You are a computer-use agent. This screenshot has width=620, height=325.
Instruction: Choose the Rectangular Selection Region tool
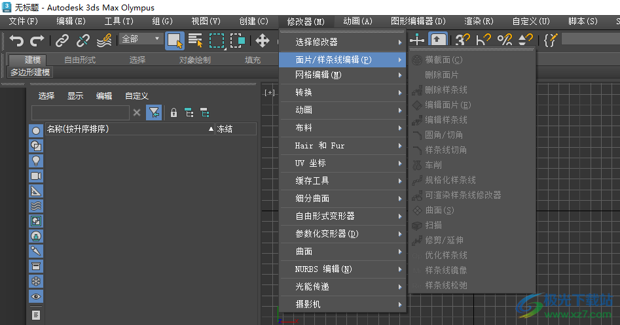click(x=217, y=41)
